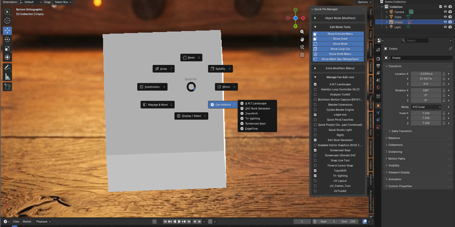Enable the Rigify add-on checkbox
Screen dimensions: 455x227
(315, 135)
